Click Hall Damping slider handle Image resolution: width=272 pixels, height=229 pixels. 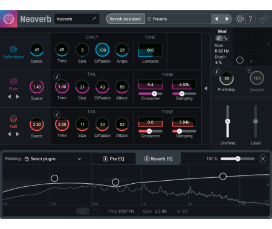click(180, 131)
